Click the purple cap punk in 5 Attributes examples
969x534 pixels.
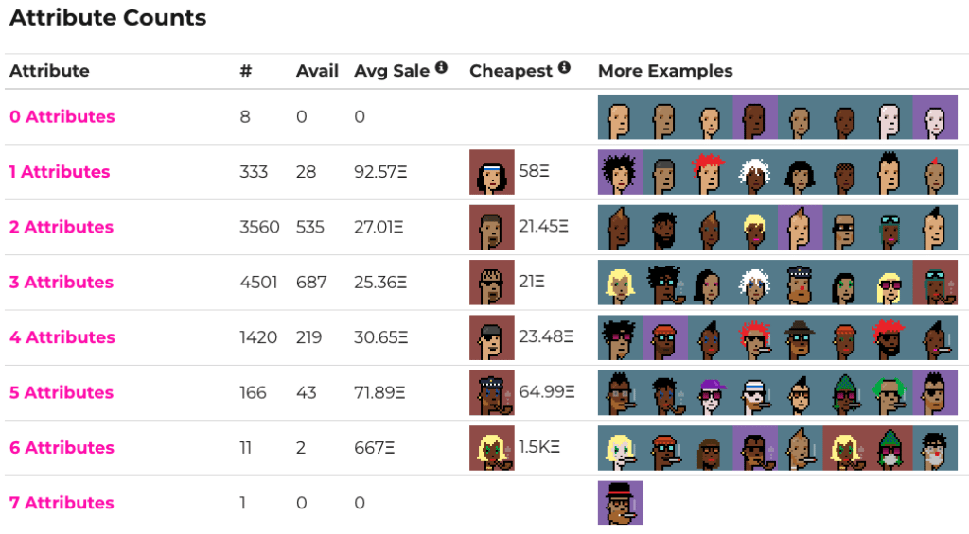pyautogui.click(x=710, y=392)
